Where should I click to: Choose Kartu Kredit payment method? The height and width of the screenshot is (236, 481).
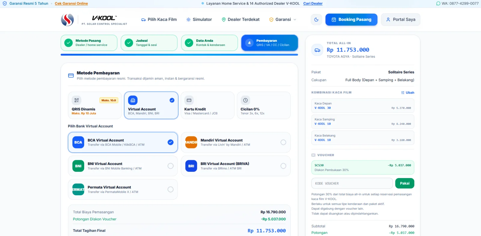pyautogui.click(x=207, y=106)
